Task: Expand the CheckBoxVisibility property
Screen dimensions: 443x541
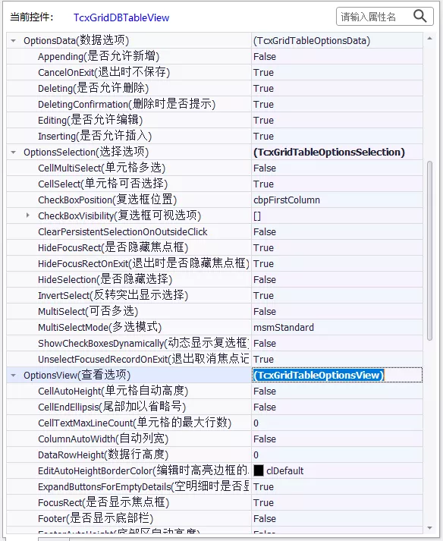Action: (27, 215)
